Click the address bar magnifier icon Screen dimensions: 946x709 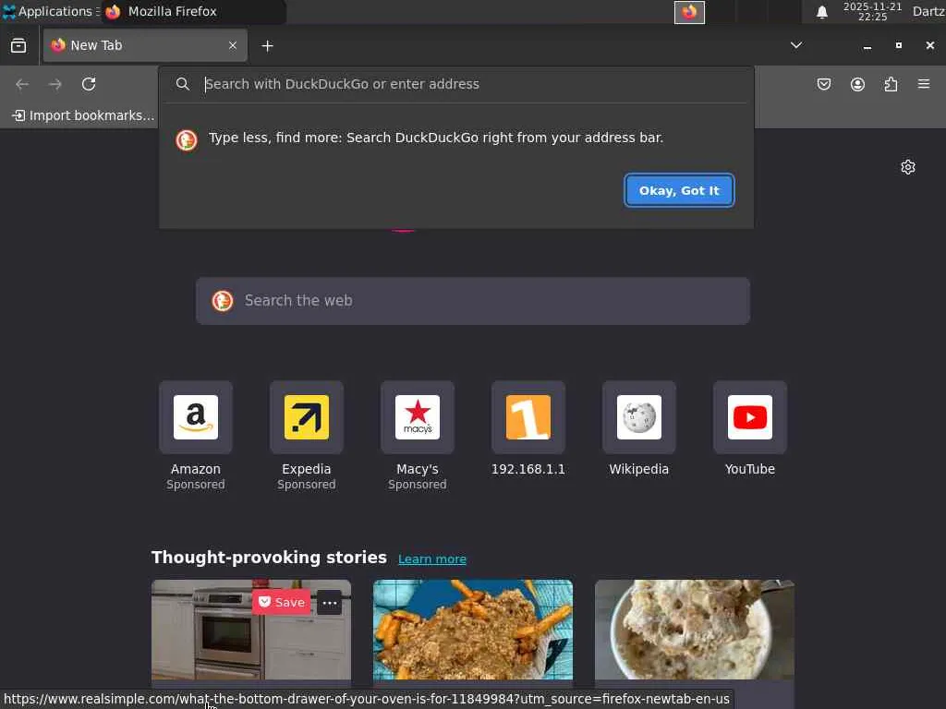click(x=183, y=84)
